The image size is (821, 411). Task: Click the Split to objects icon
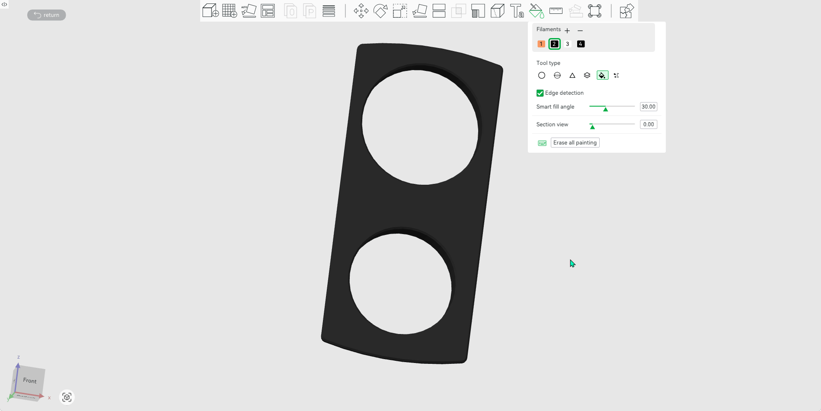coord(291,11)
